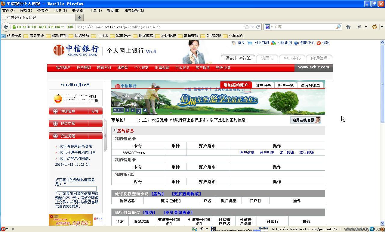This screenshot has height=232, width=385.
Task: Click the China CITIC Bank logo
Action: coord(76,50)
